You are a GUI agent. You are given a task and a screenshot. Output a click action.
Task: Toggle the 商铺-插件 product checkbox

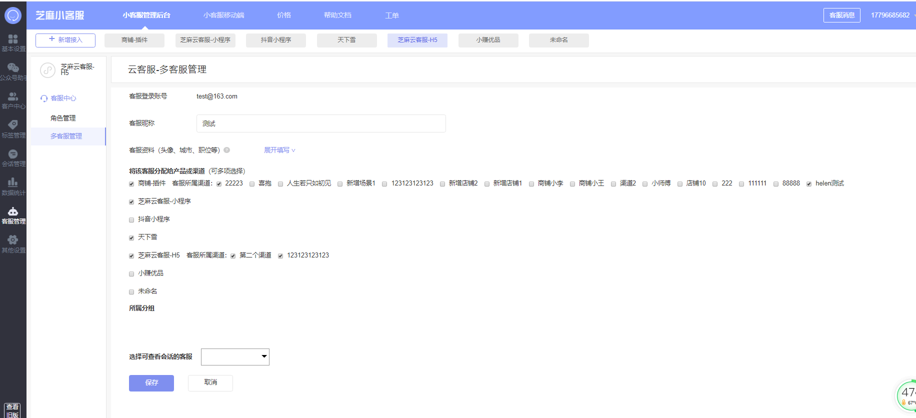[x=131, y=184]
